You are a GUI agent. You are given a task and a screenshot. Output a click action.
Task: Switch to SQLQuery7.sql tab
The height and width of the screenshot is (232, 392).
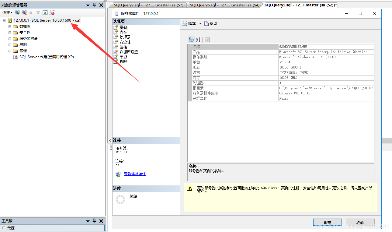point(149,5)
